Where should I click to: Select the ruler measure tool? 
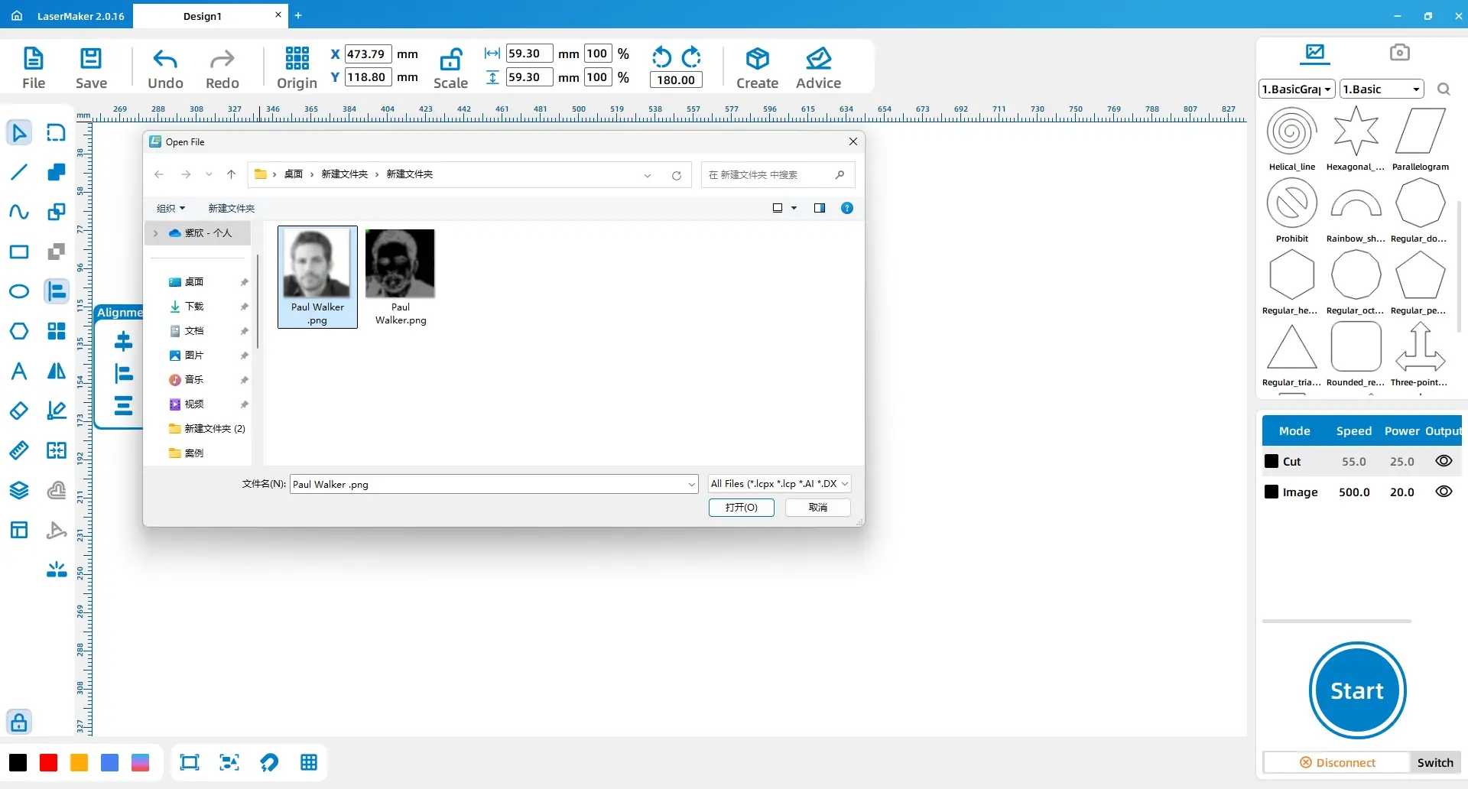click(19, 450)
